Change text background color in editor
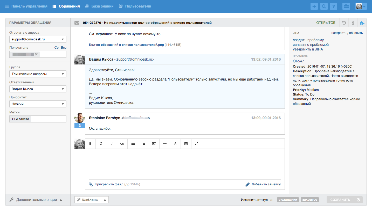The width and height of the screenshot is (372, 211). 186,144
